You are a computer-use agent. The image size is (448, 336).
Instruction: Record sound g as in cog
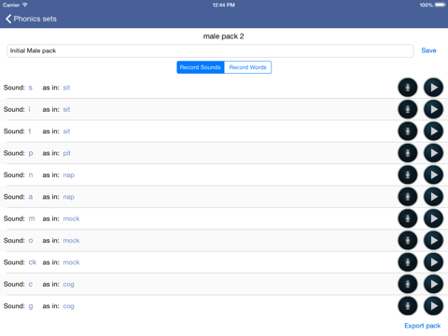click(408, 306)
